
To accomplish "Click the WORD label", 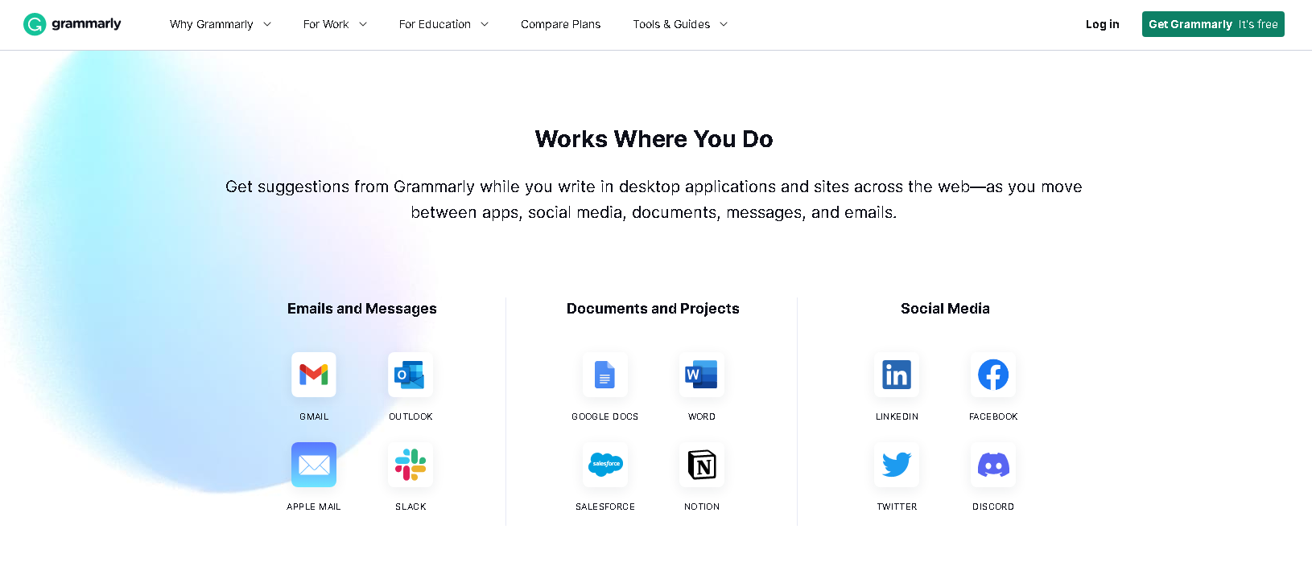I will tap(702, 416).
